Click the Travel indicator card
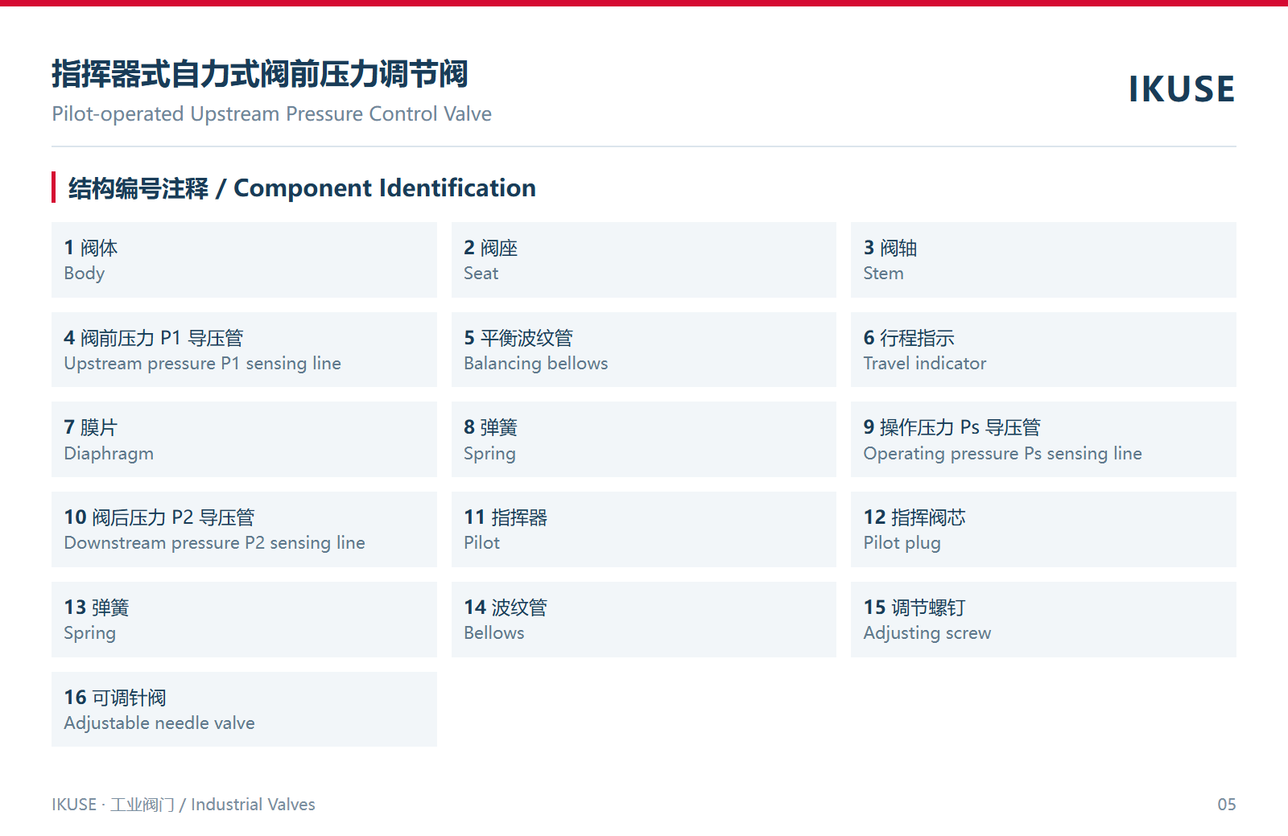 (1043, 350)
